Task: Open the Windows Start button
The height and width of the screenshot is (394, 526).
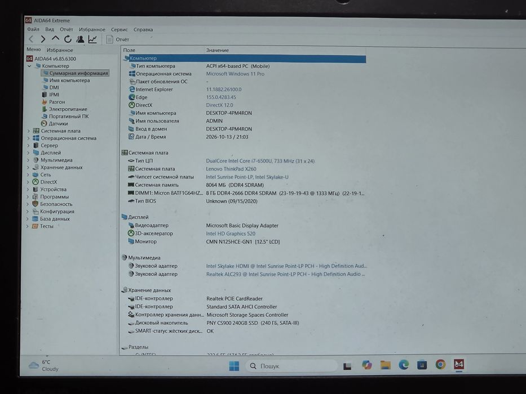Action: click(234, 366)
